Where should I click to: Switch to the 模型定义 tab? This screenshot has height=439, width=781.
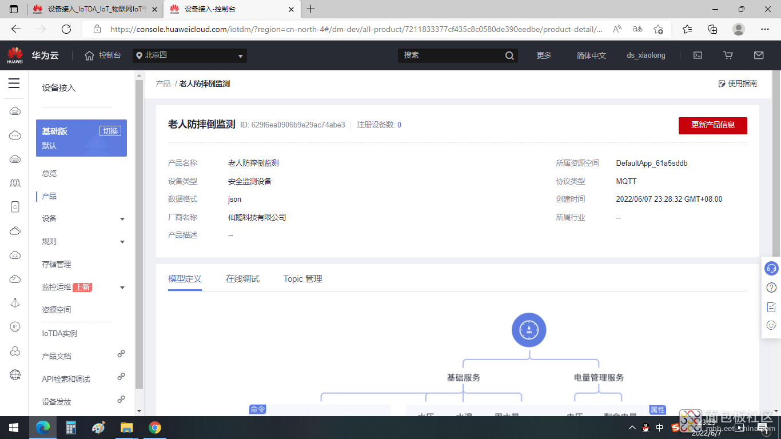[185, 279]
